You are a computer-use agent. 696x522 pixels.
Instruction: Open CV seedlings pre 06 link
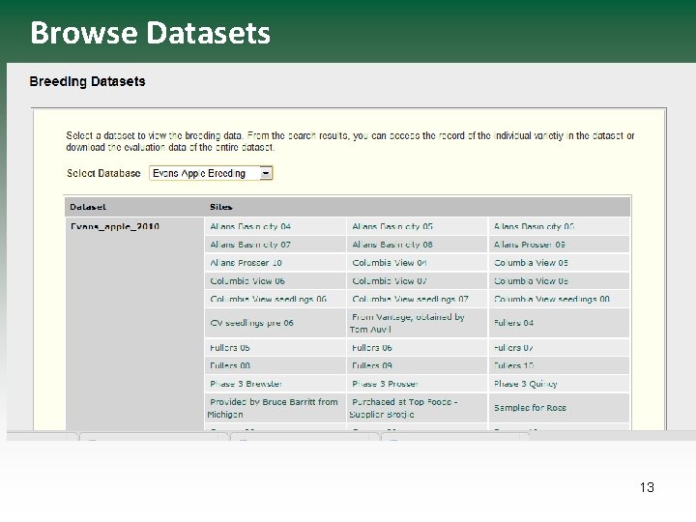pyautogui.click(x=251, y=323)
